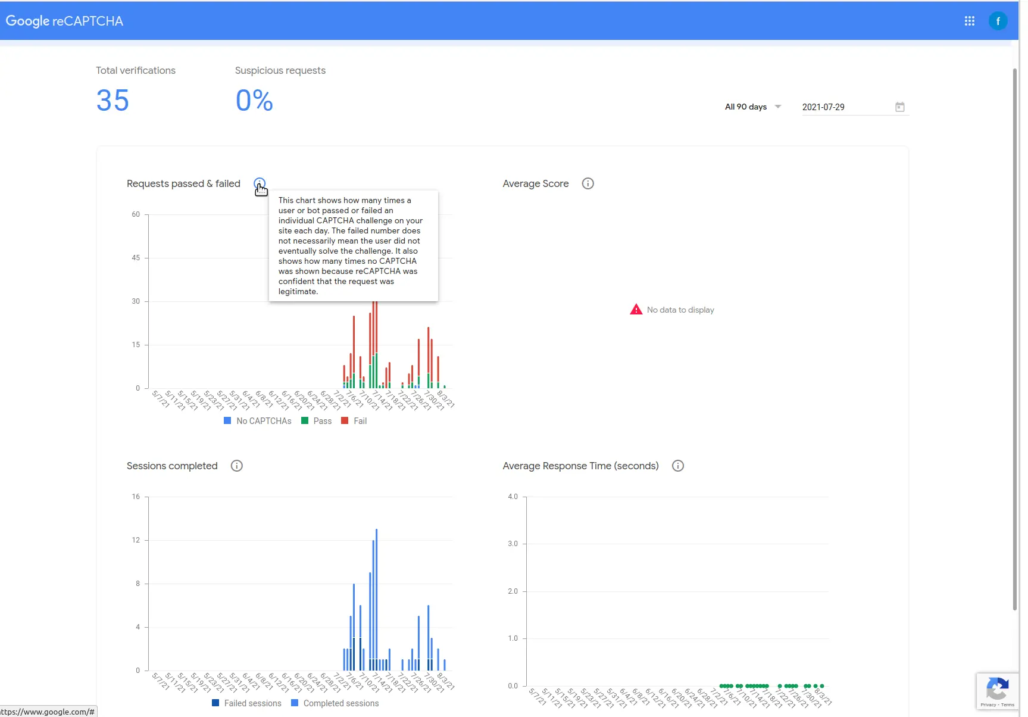Open the Google apps grid menu
The width and height of the screenshot is (1028, 717).
point(969,21)
